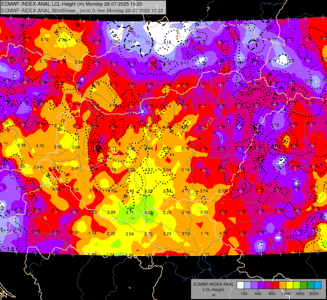Click the wind shear value 7.16
The image size is (327, 300).
coord(18,230)
